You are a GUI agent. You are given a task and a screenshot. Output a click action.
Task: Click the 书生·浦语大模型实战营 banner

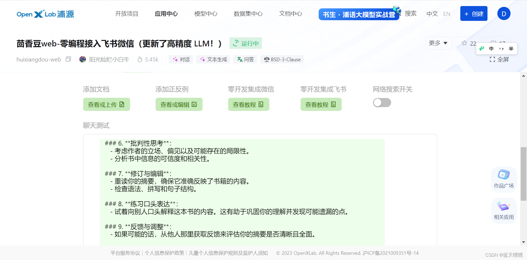[359, 14]
